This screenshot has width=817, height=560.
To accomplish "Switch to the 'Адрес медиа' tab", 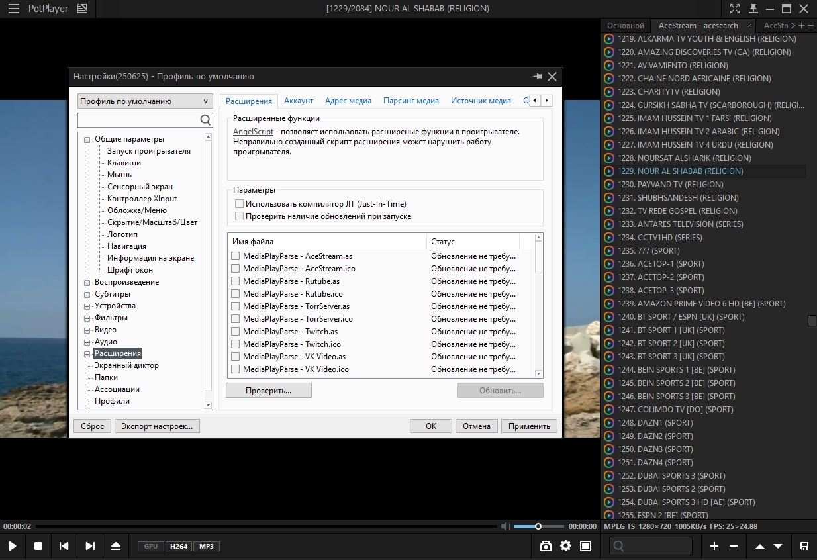I will tap(348, 101).
